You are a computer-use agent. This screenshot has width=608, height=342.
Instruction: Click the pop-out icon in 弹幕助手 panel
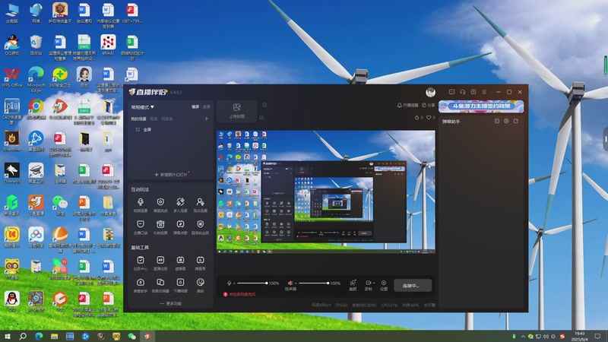pyautogui.click(x=516, y=121)
